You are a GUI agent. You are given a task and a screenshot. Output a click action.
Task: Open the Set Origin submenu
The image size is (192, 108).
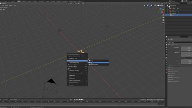point(77,63)
